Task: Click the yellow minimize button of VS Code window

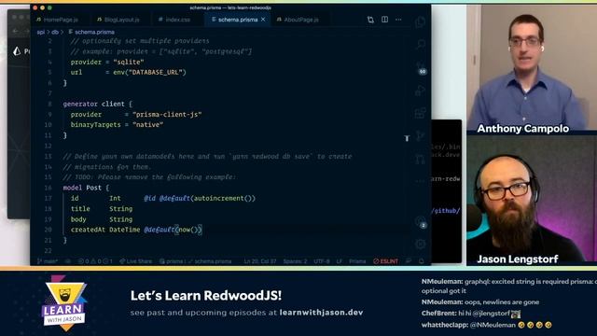Action: pyautogui.click(x=42, y=7)
